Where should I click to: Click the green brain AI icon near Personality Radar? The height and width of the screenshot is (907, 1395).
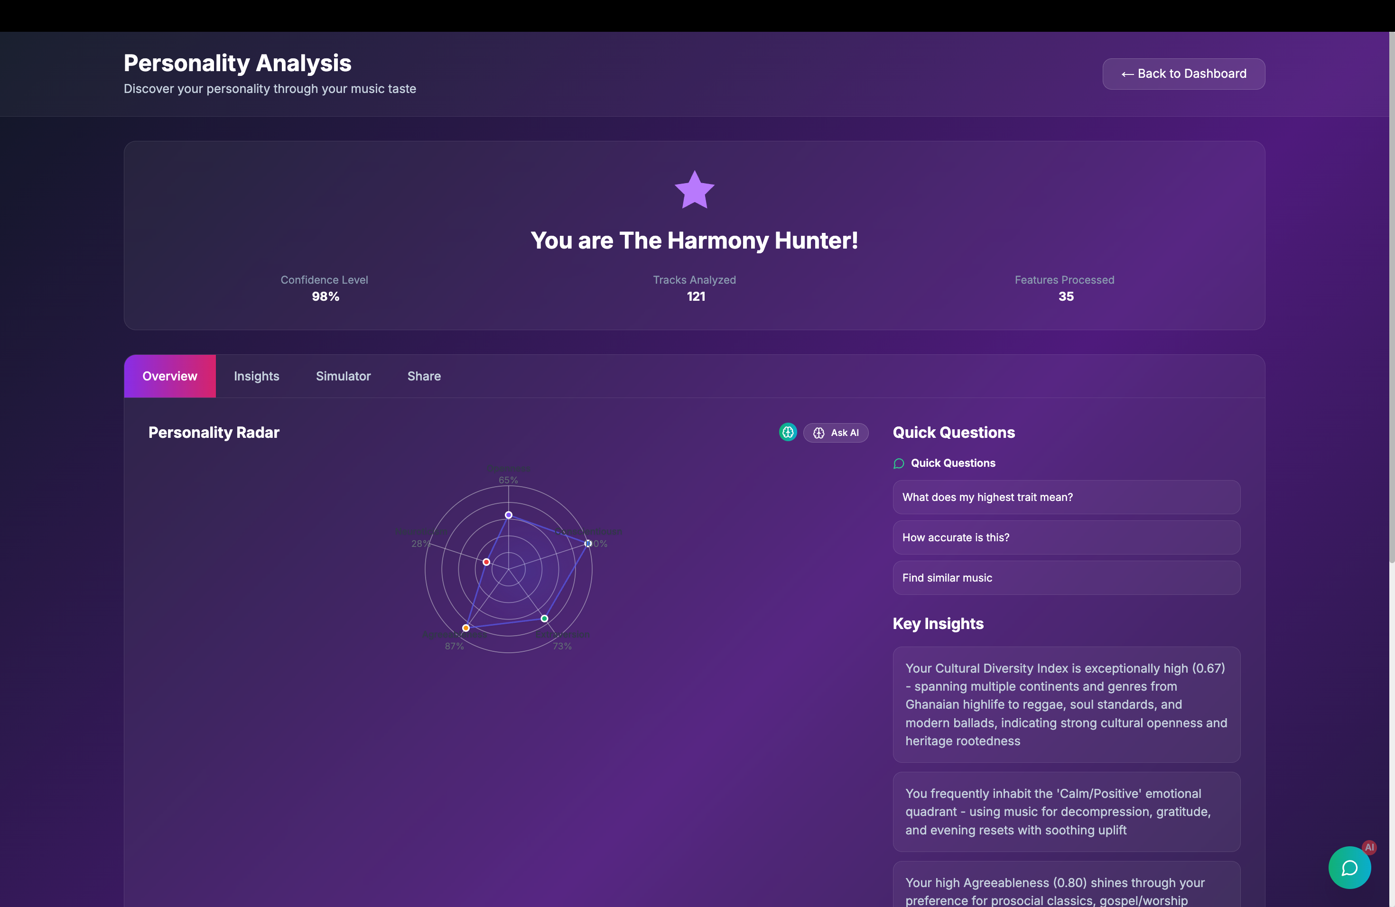[x=788, y=433]
